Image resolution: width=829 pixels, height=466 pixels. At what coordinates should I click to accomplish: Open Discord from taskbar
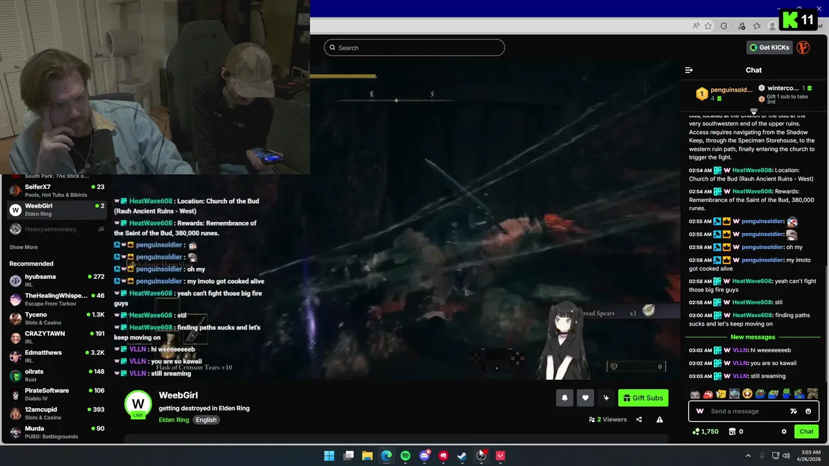coord(424,456)
